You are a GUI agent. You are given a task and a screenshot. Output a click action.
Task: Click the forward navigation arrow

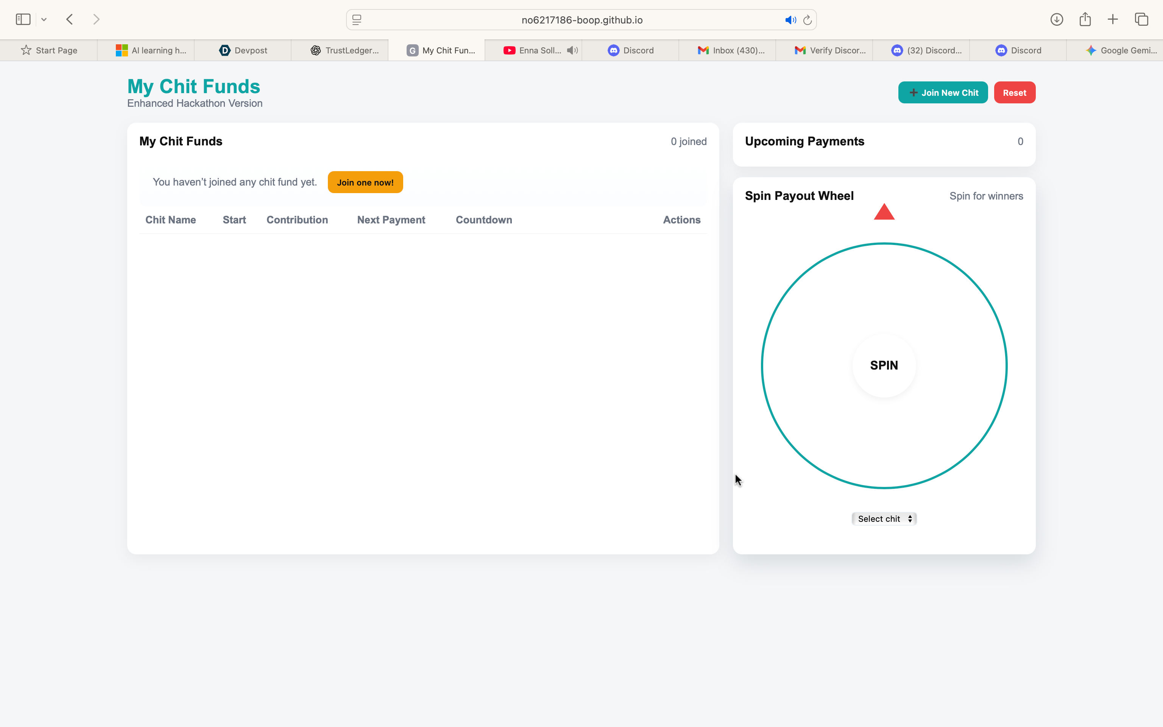(97, 20)
